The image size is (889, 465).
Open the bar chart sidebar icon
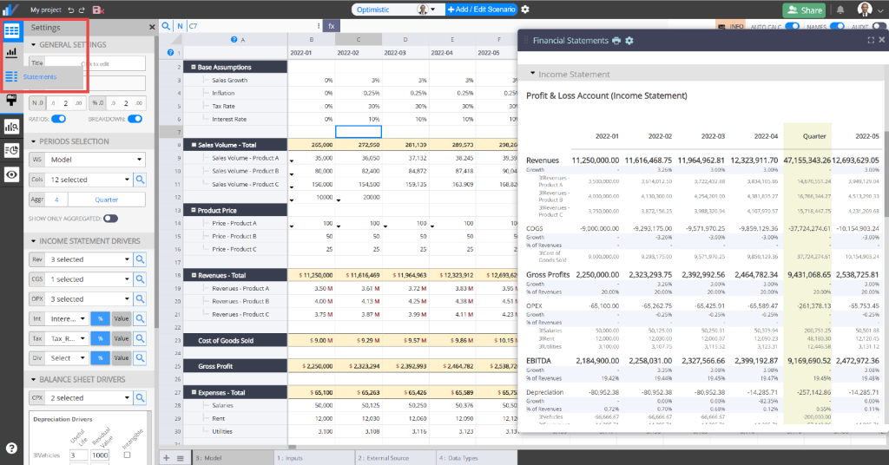click(x=11, y=53)
